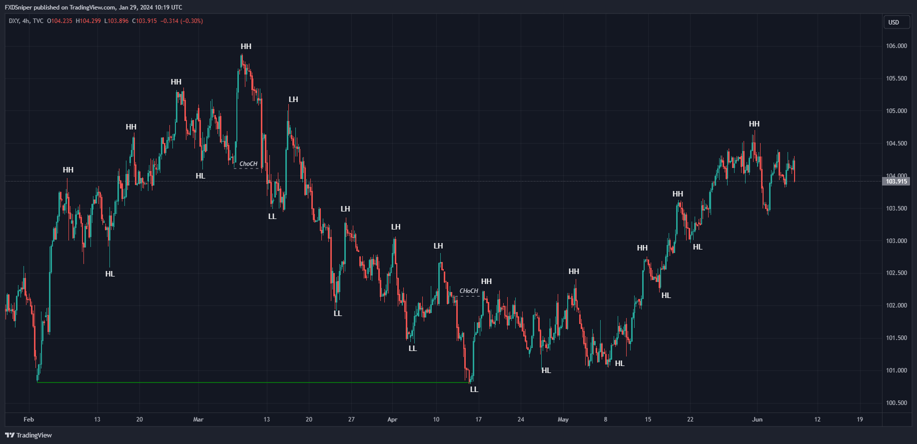Click the 104.500 price axis label

[x=897, y=143]
